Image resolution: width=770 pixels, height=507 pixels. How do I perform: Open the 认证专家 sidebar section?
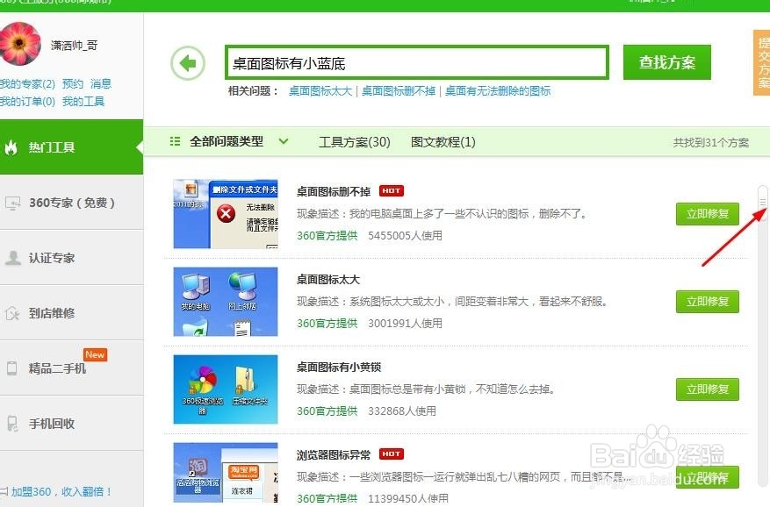click(72, 258)
